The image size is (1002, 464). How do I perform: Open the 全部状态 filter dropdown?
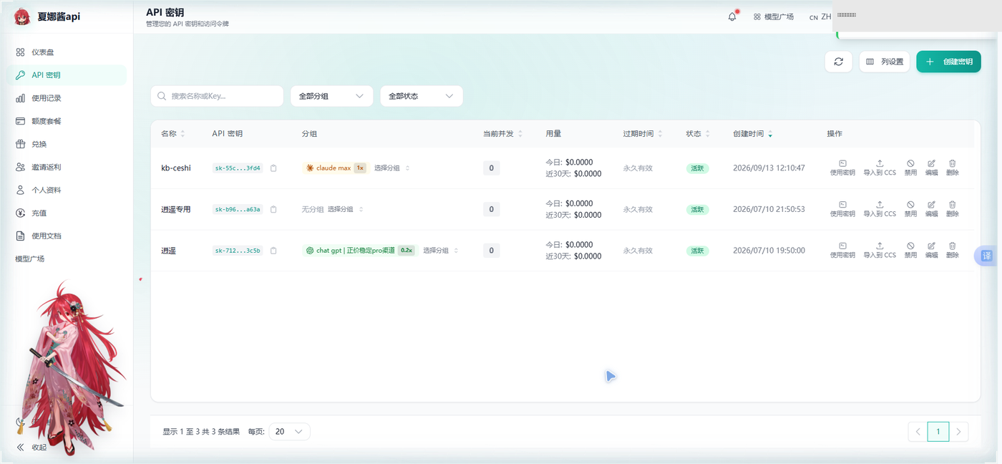coord(422,96)
